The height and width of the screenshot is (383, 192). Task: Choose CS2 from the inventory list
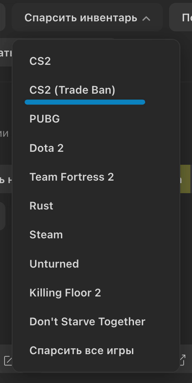click(x=96, y=61)
